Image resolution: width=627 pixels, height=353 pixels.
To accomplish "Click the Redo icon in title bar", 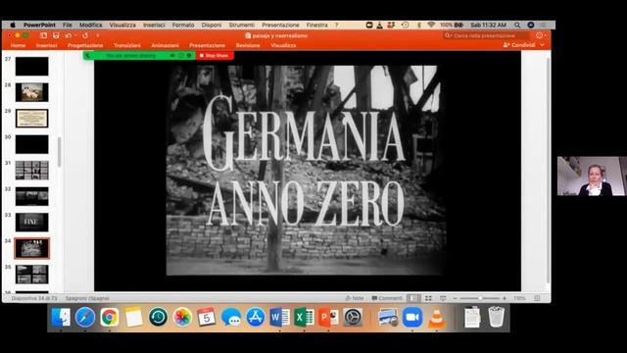I will click(85, 35).
